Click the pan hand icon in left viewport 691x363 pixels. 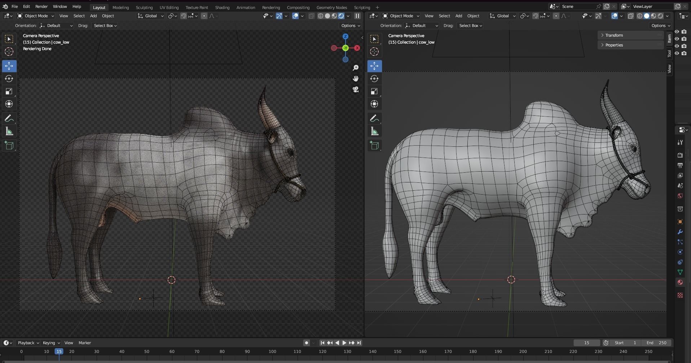click(x=356, y=79)
